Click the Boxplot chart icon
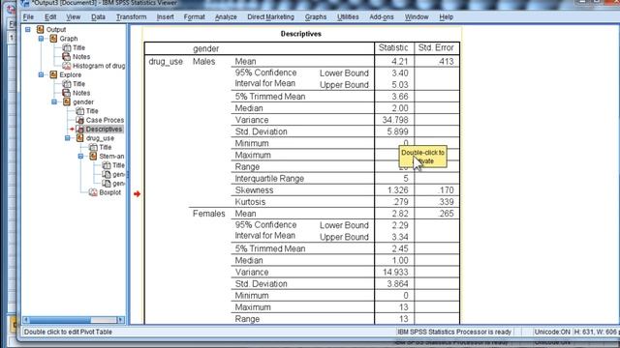 [x=93, y=192]
